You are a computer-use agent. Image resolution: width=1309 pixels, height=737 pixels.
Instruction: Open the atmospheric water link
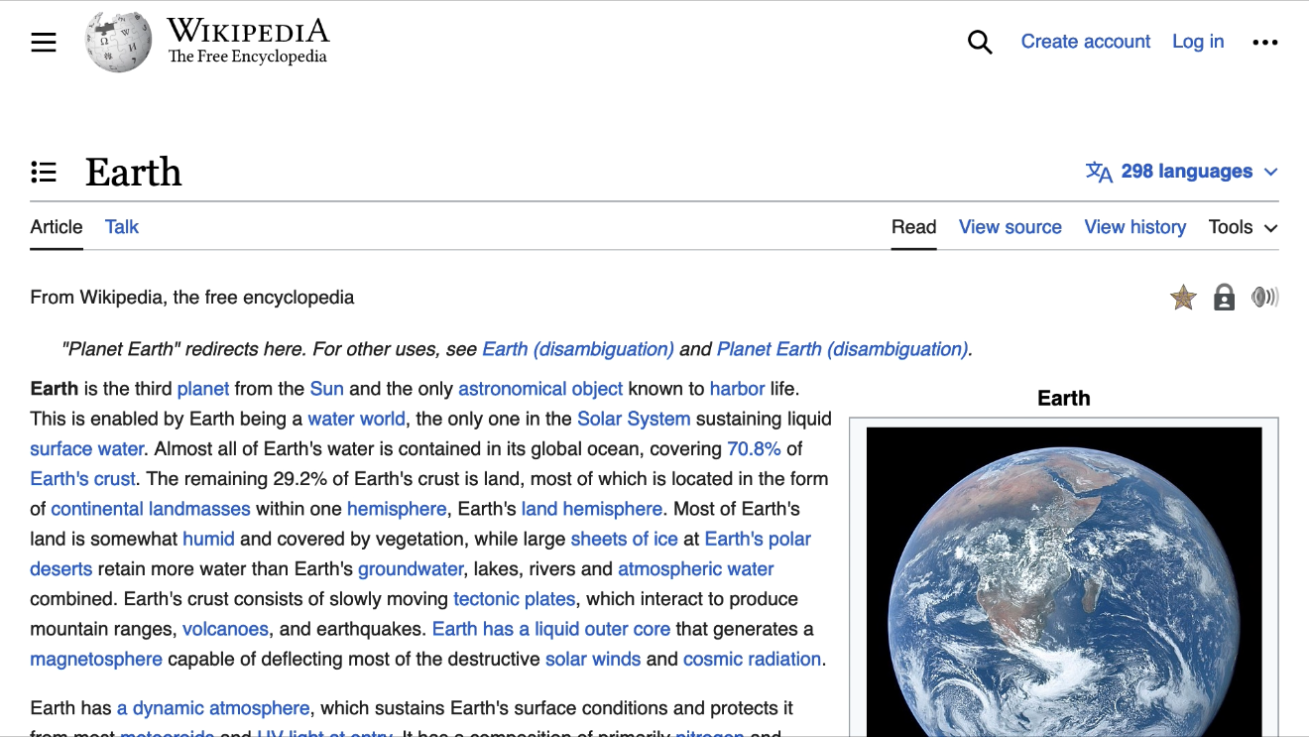click(696, 569)
